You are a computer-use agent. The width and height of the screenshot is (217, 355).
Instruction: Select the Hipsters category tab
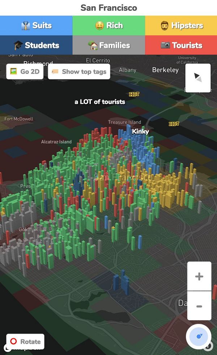point(181,25)
